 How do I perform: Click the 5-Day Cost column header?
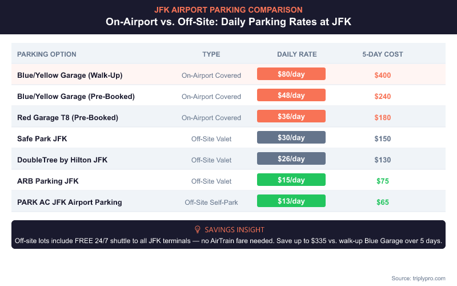[x=383, y=54]
